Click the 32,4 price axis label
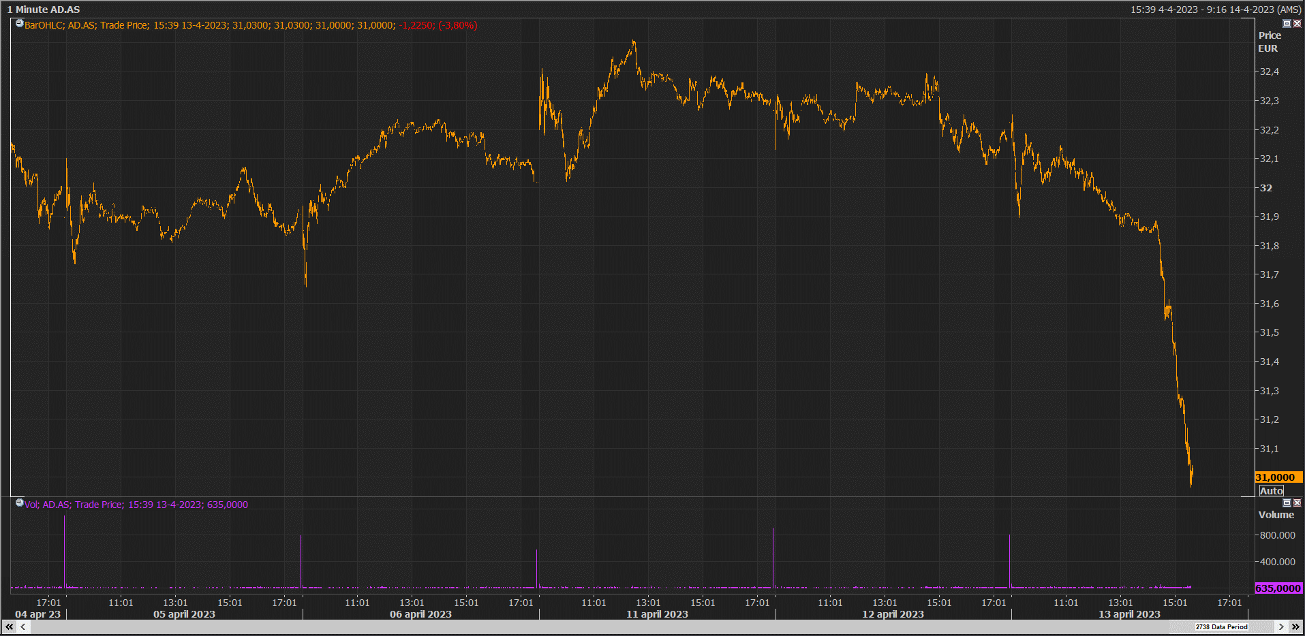The width and height of the screenshot is (1305, 636). click(1269, 71)
